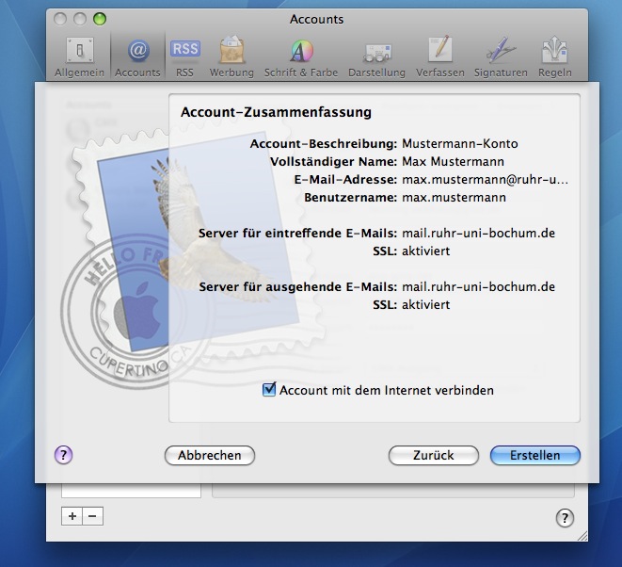The width and height of the screenshot is (622, 567).
Task: Open the Allgemein preferences pane
Action: (x=79, y=57)
